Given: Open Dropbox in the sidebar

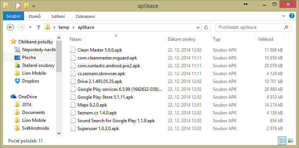Looking at the screenshot, I should click(x=31, y=81).
